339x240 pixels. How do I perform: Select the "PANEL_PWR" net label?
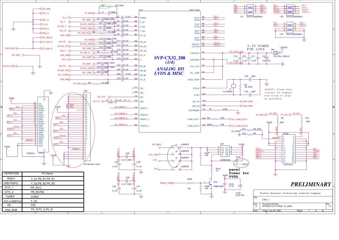pyautogui.click(x=166, y=183)
